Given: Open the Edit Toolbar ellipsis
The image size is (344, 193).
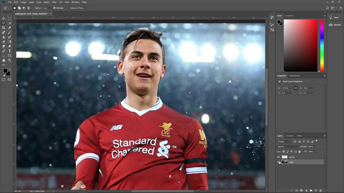Looking at the screenshot, I should pyautogui.click(x=4, y=65).
